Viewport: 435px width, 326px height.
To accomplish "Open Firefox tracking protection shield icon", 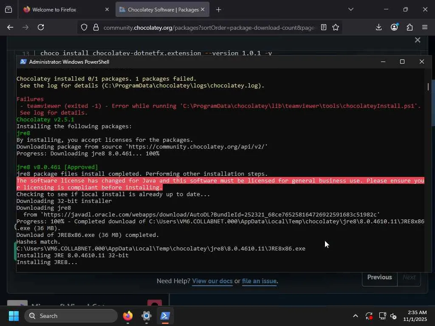I will [x=84, y=27].
